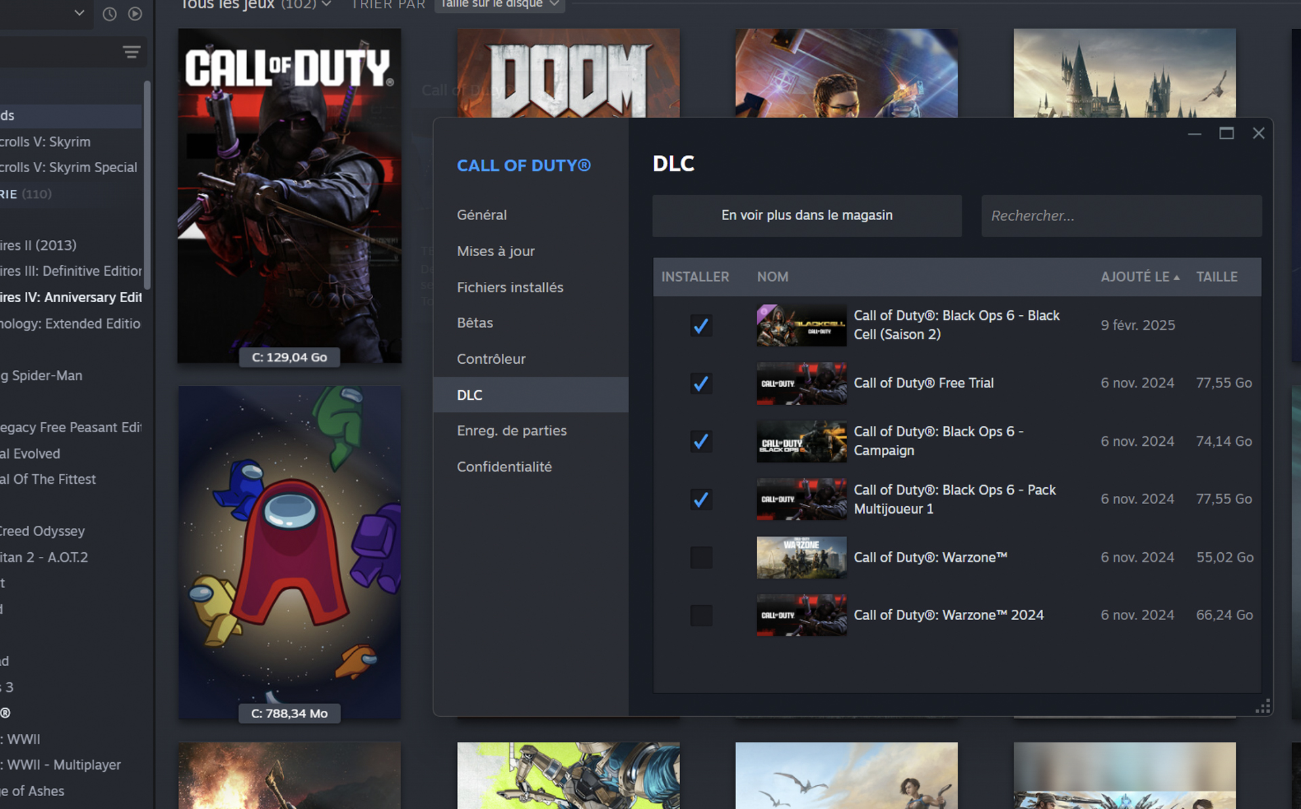The height and width of the screenshot is (809, 1301).
Task: Select the Hogwarts castle game cover
Action: pos(1124,72)
